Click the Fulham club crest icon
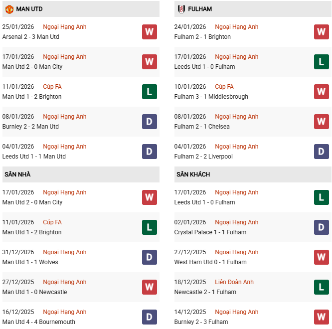The width and height of the screenshot is (332, 329). tap(181, 9)
